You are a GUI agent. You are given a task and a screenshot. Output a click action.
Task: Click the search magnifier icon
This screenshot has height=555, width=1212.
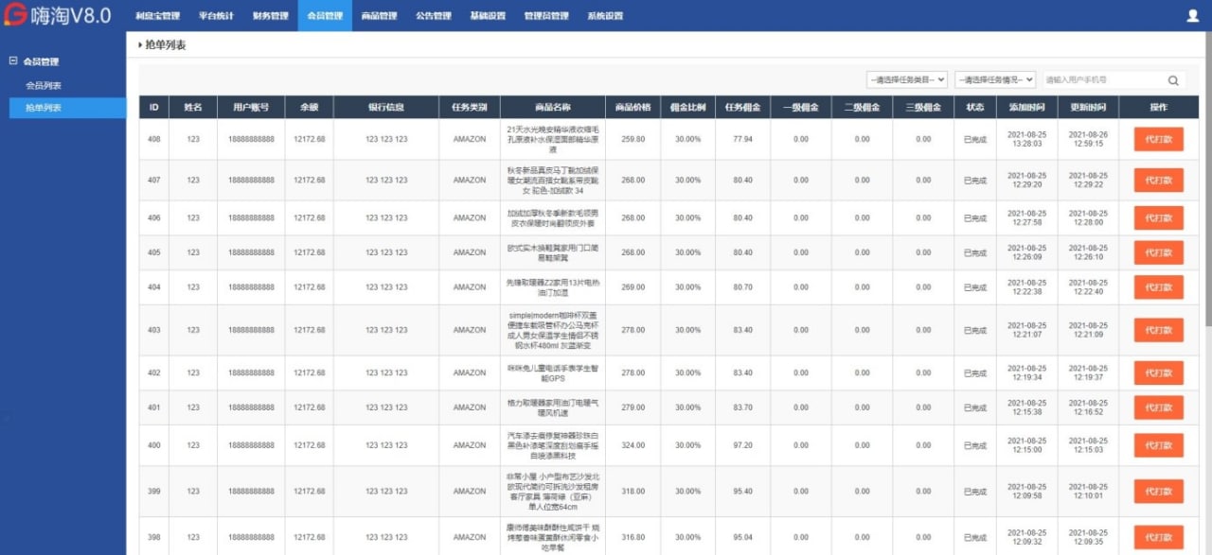1173,80
